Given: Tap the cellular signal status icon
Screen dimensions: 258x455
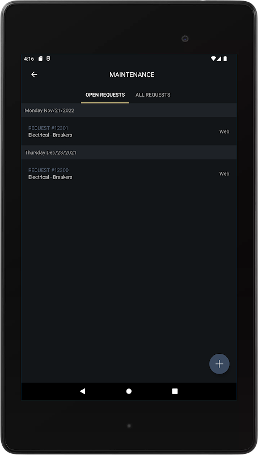Looking at the screenshot, I should tap(219, 59).
